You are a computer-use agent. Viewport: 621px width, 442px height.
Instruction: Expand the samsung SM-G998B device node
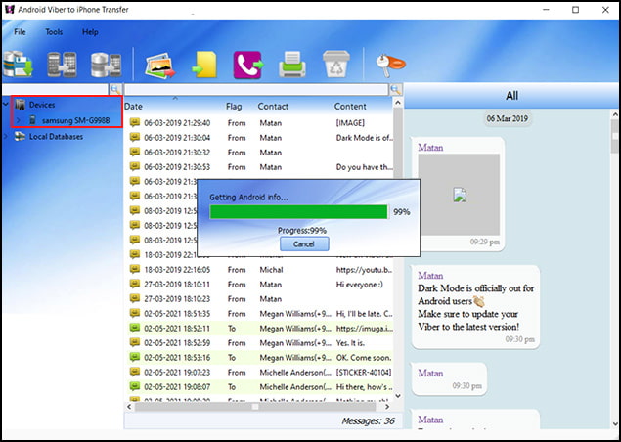click(19, 120)
